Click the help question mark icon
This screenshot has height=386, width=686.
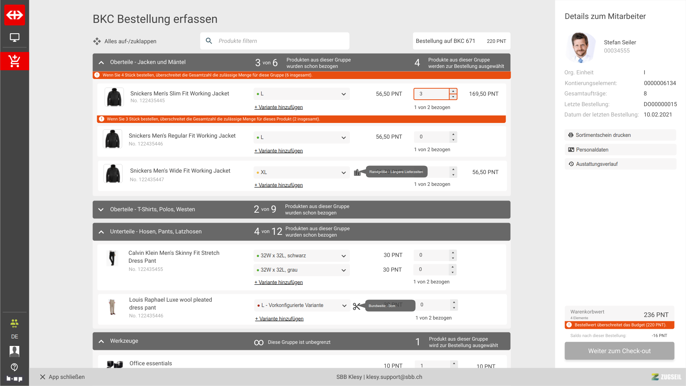pos(14,367)
